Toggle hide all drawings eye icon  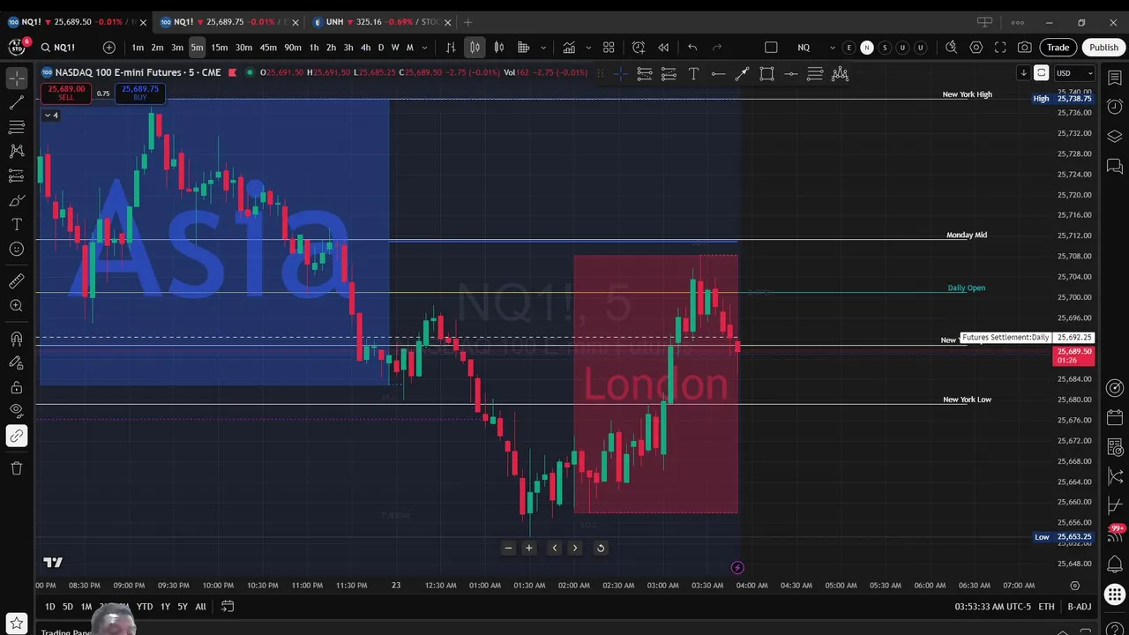point(17,410)
